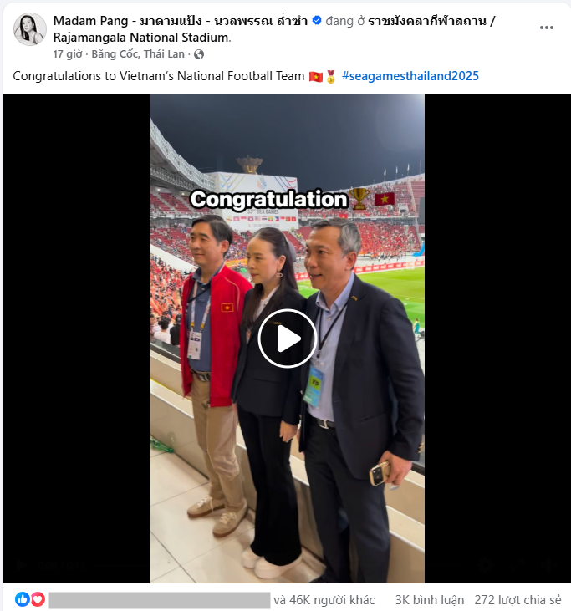Click the blurred reactor names bar

[160, 600]
